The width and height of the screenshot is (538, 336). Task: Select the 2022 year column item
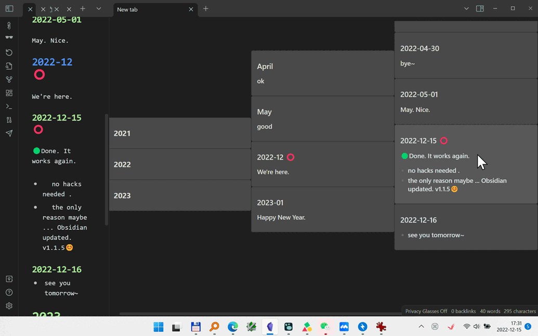coord(180,164)
